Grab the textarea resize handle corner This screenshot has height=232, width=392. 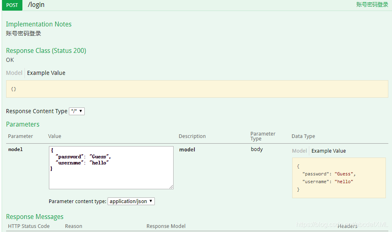click(x=171, y=187)
